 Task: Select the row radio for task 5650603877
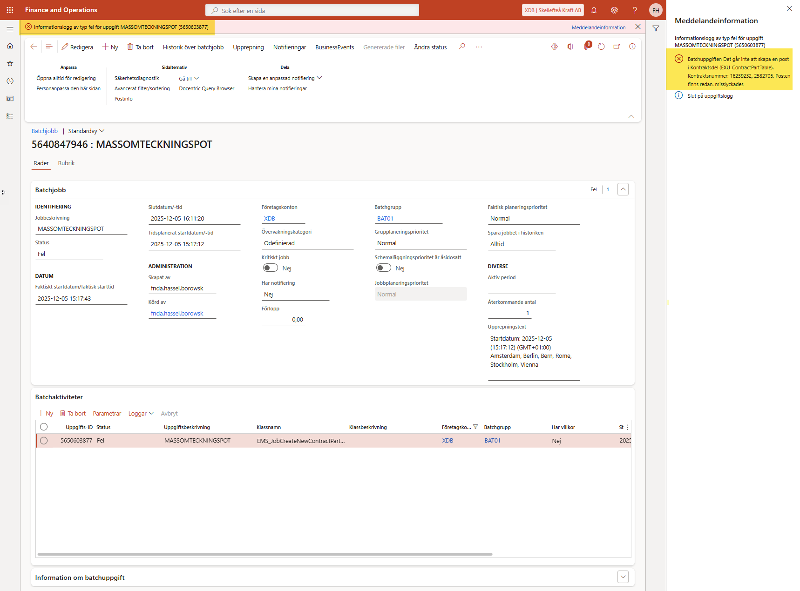pyautogui.click(x=44, y=441)
